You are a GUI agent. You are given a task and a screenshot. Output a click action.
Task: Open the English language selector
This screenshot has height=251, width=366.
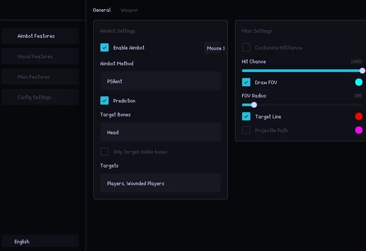[x=40, y=241]
